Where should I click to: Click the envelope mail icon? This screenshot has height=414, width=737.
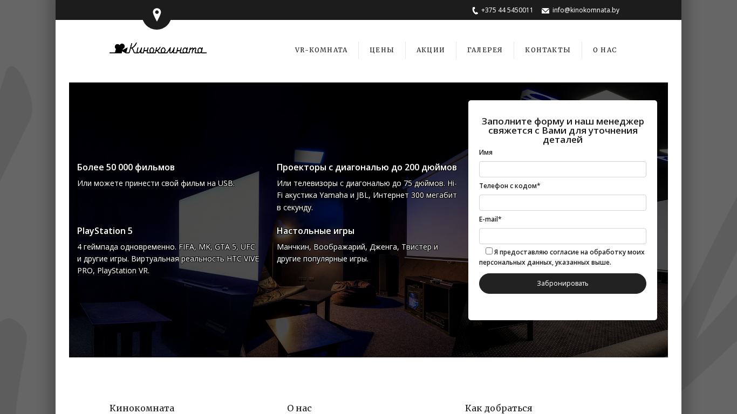545,11
